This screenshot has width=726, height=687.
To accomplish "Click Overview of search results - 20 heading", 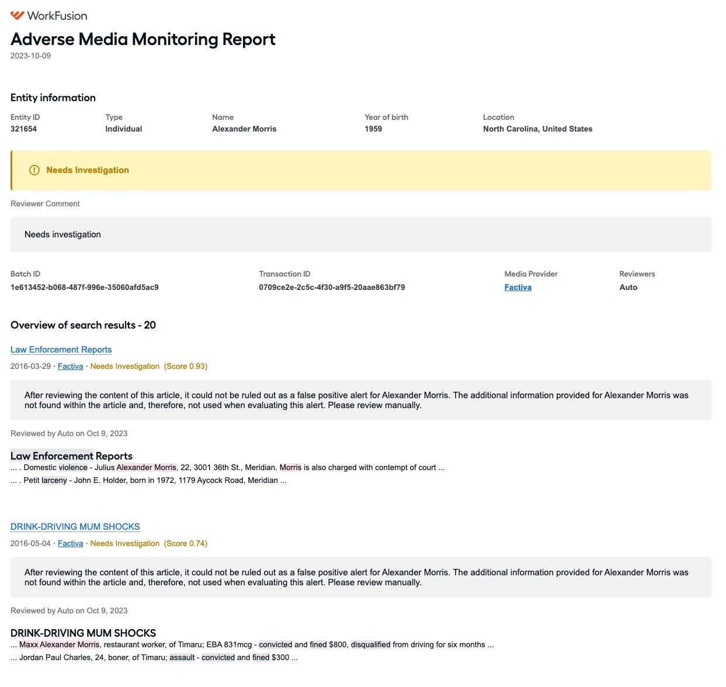I will point(83,325).
